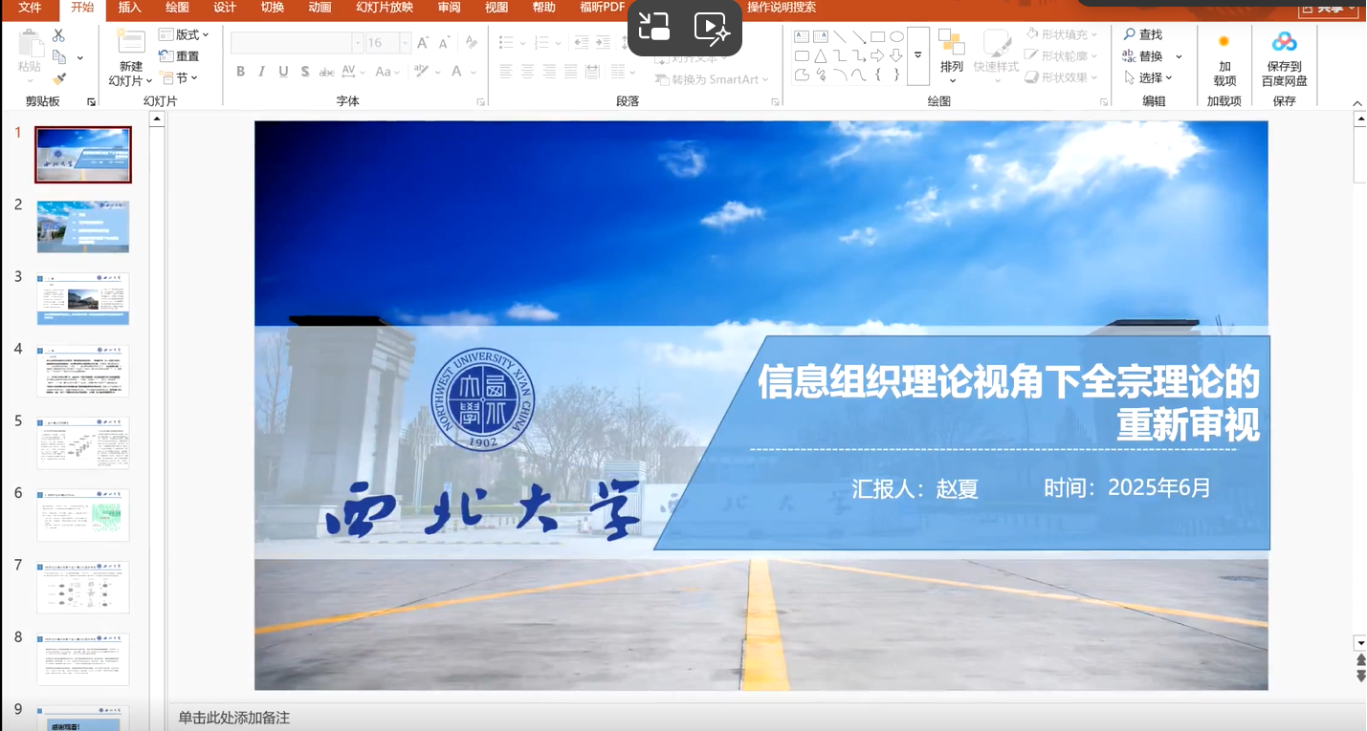Screen dimensions: 1367x731
Task: Open the Insert (插入) ribbon tab
Action: 130,8
